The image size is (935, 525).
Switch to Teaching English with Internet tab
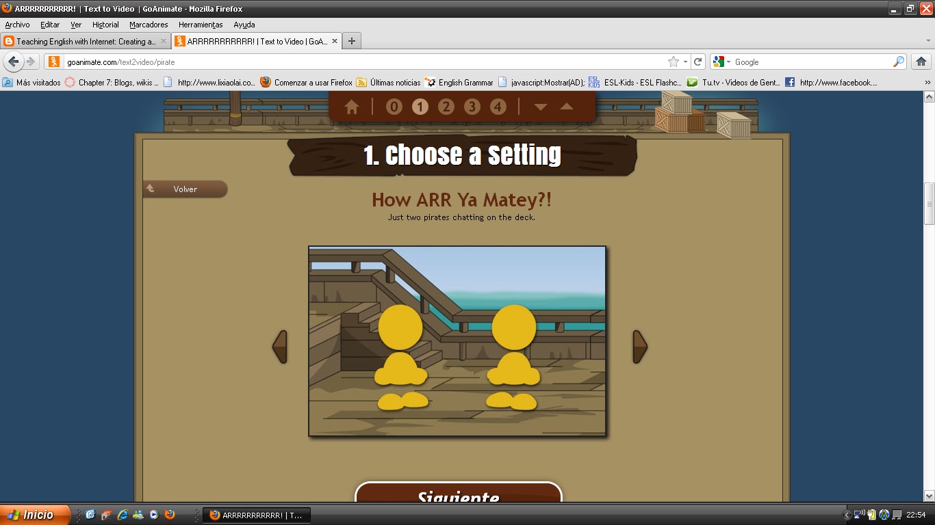86,41
